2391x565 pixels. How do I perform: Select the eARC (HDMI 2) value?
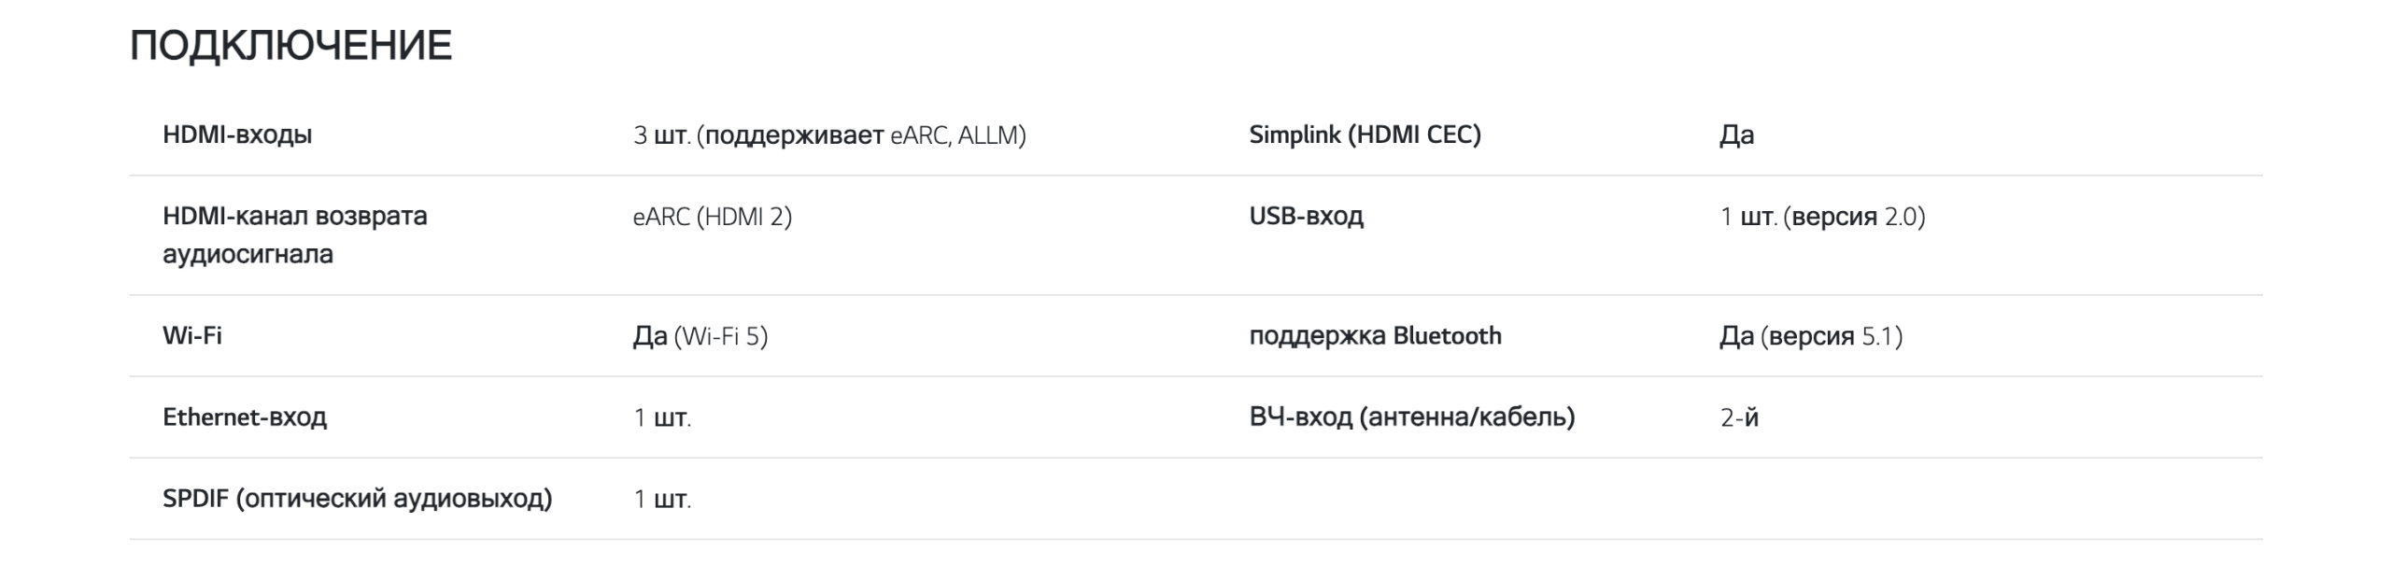tap(712, 217)
